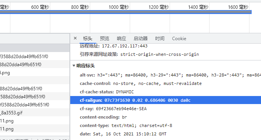Collapse the 响应标头 section

tap(74, 66)
